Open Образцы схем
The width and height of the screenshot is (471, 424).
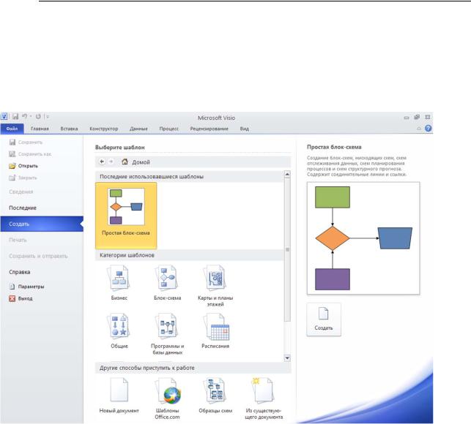(x=215, y=395)
